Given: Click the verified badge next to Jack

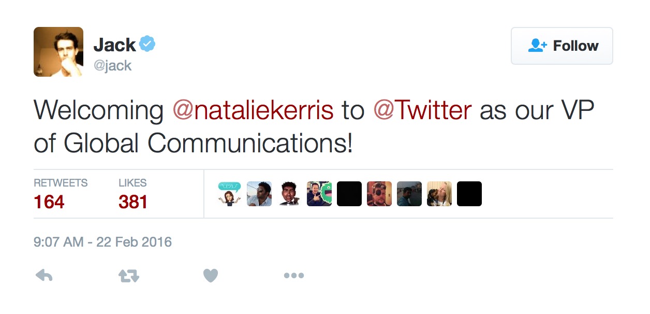Looking at the screenshot, I should coord(148,45).
